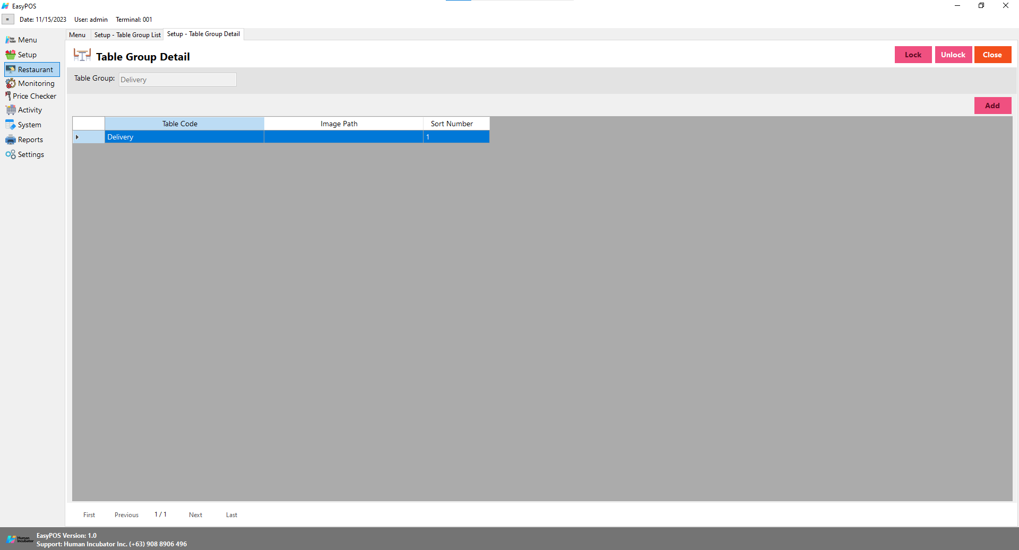
Task: Click the Restaurant sidebar icon
Action: pyautogui.click(x=10, y=69)
